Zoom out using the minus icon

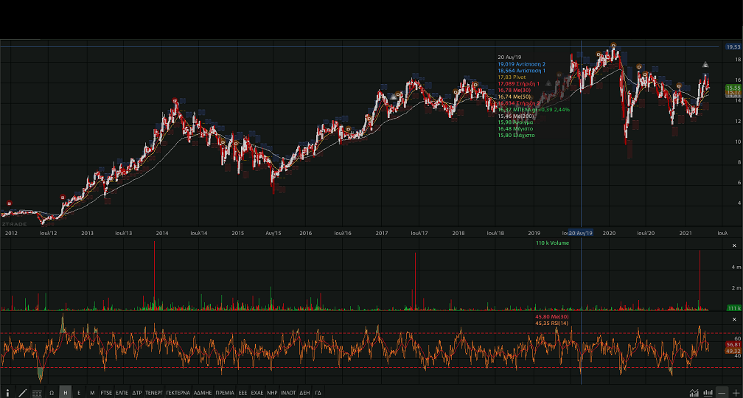722,393
